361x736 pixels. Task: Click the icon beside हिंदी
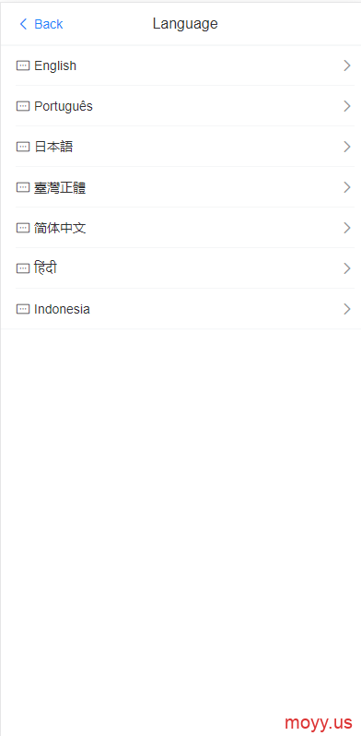click(22, 268)
